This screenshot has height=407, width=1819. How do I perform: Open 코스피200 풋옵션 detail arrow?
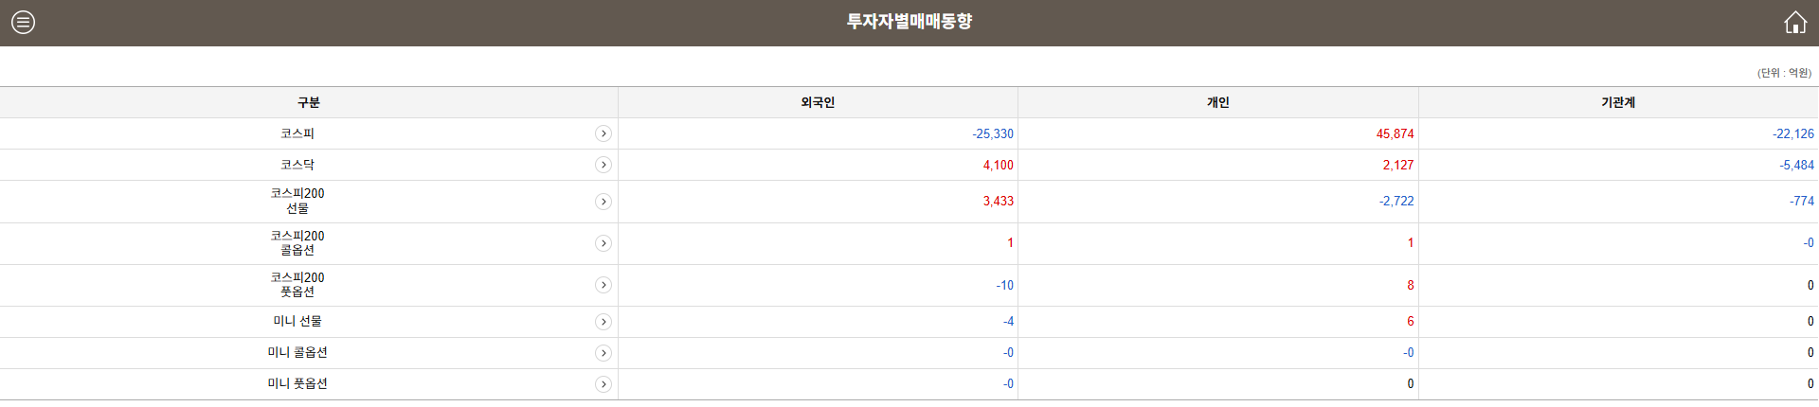tap(603, 285)
